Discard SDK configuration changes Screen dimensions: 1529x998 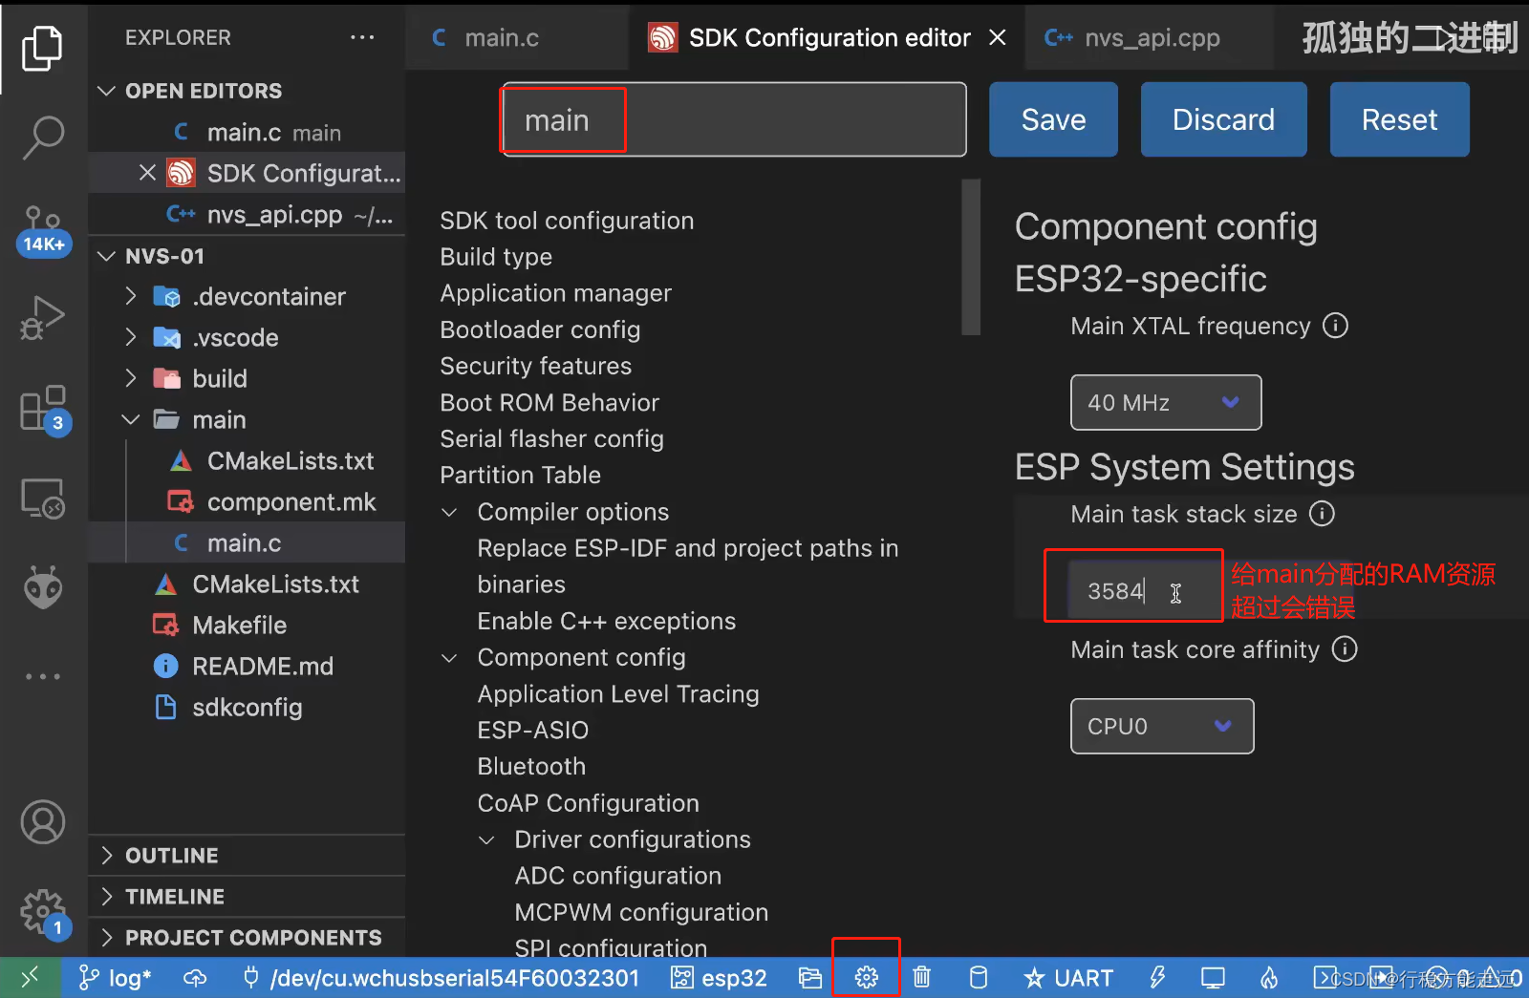pos(1223,119)
